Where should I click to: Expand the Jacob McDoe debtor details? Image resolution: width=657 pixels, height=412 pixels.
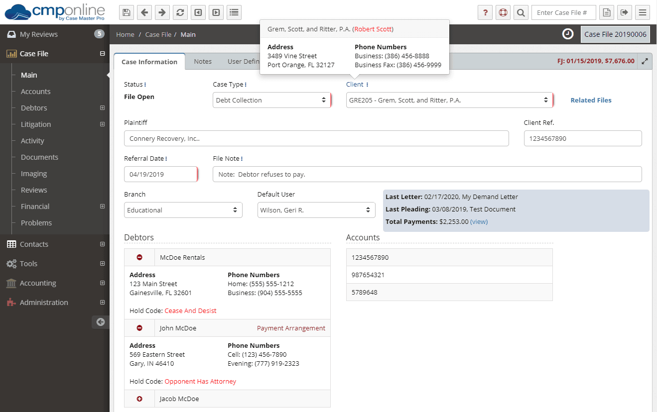click(139, 399)
